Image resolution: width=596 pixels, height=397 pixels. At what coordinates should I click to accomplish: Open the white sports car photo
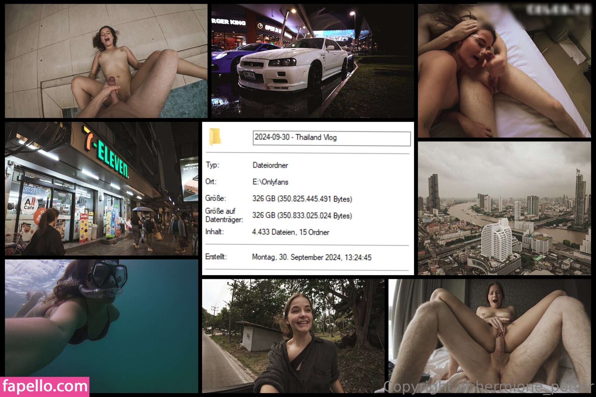(312, 61)
